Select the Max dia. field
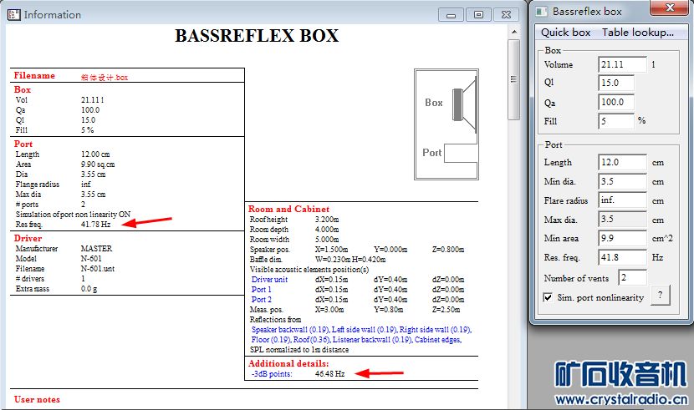The height and width of the screenshot is (410, 694). pyautogui.click(x=622, y=219)
